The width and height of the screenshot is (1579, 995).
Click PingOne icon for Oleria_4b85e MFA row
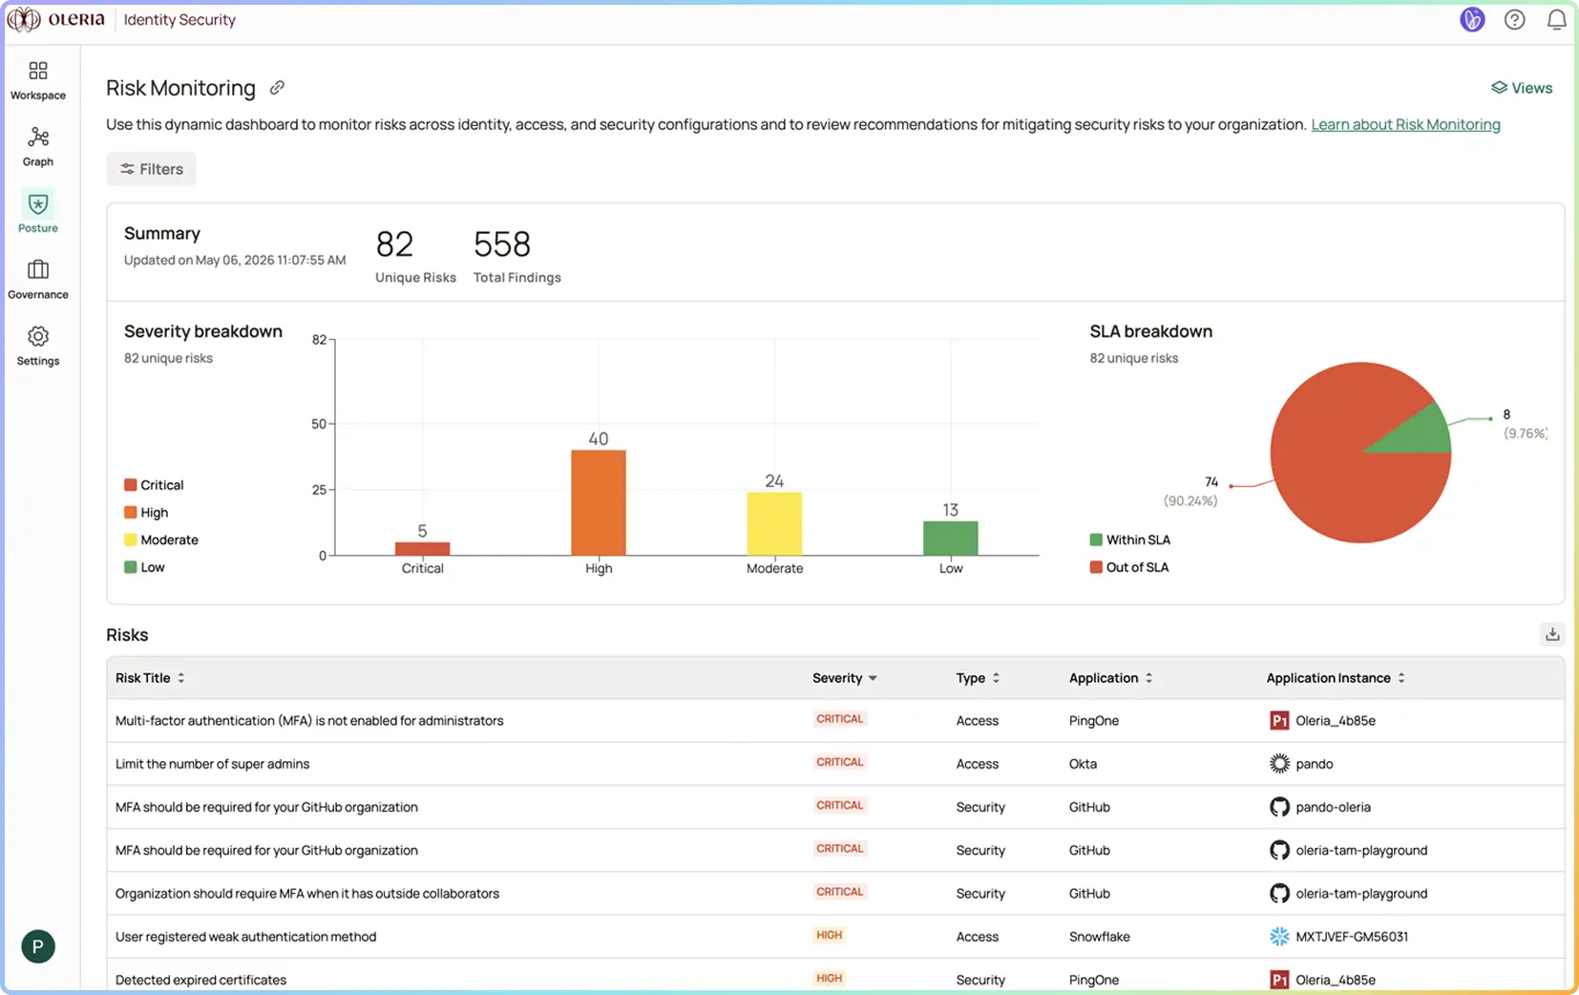click(x=1279, y=720)
